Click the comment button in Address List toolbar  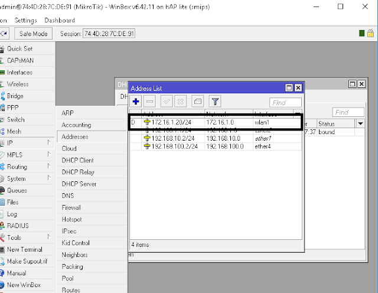[198, 102]
